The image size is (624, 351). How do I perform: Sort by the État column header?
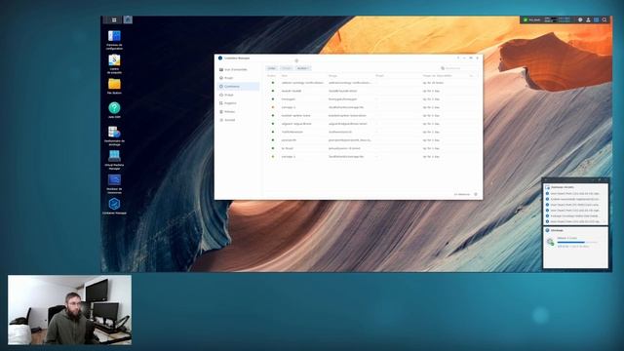(272, 76)
